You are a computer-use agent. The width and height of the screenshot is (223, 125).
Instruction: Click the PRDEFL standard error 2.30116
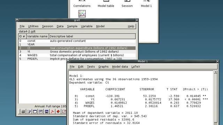coord(151,106)
